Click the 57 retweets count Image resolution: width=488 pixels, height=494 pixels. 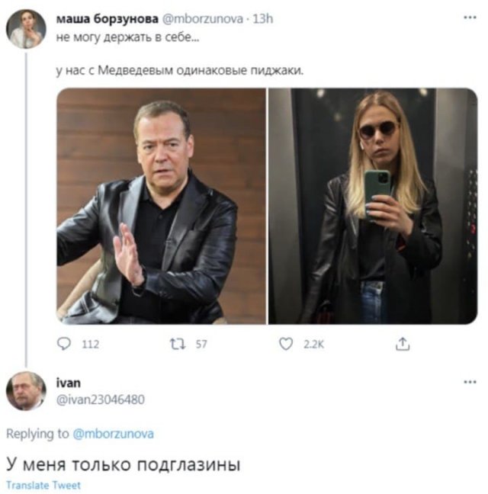tap(201, 345)
